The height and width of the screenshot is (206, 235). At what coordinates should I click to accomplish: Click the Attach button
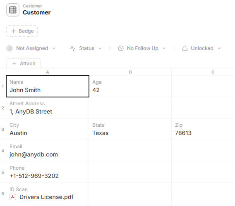coord(23,64)
